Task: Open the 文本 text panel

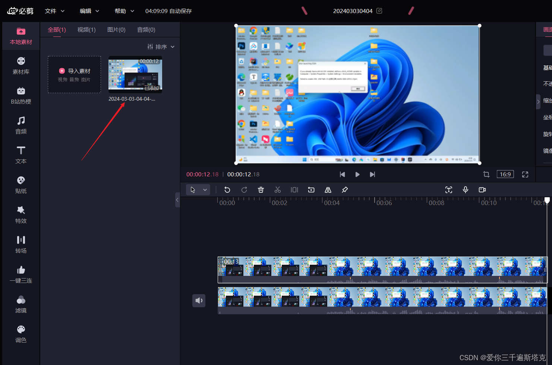Action: pyautogui.click(x=21, y=155)
